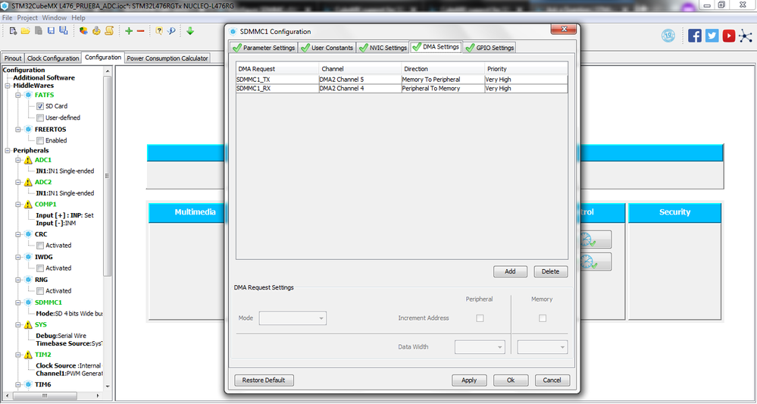Check the User-defined FATFS checkbox
This screenshot has height=404, width=757.
click(40, 117)
